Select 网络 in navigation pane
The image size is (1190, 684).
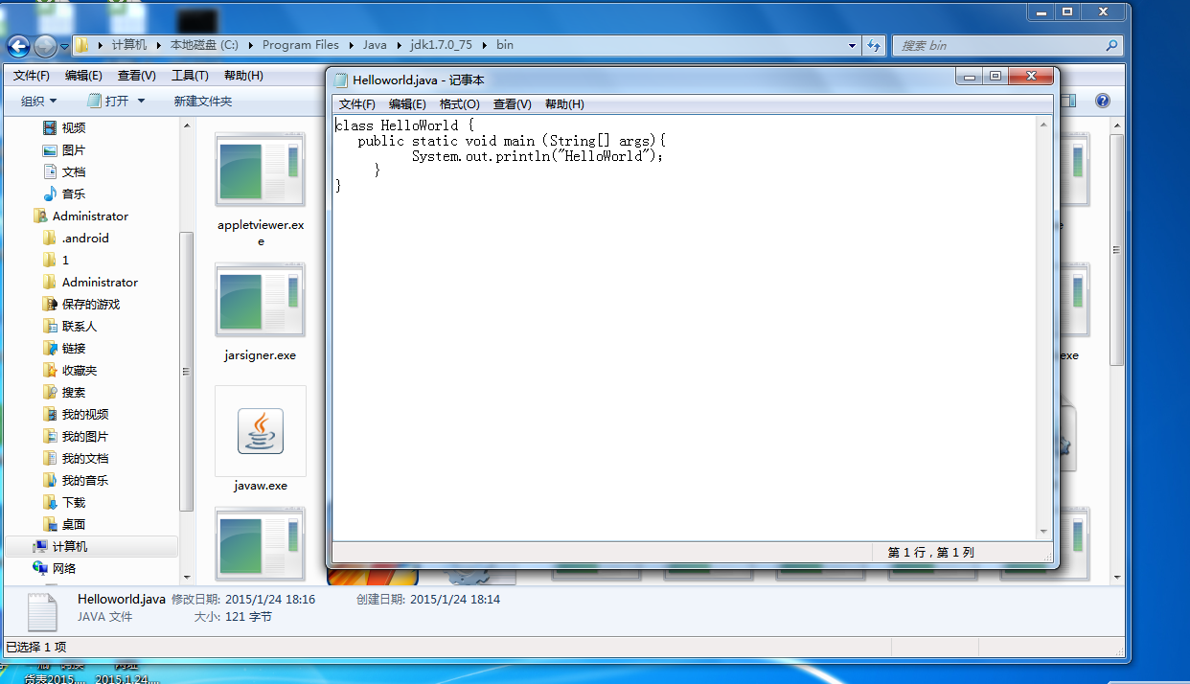(64, 568)
